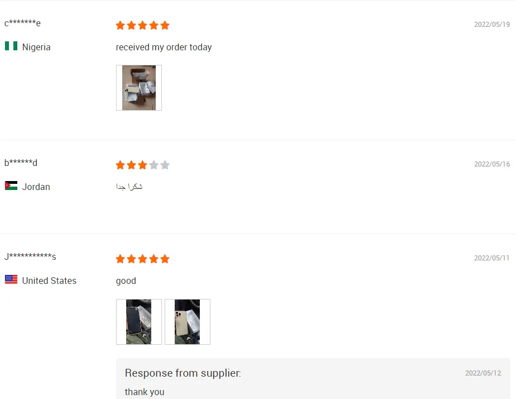
Task: Click the supplier's 'thank you' reply text
Action: (145, 392)
